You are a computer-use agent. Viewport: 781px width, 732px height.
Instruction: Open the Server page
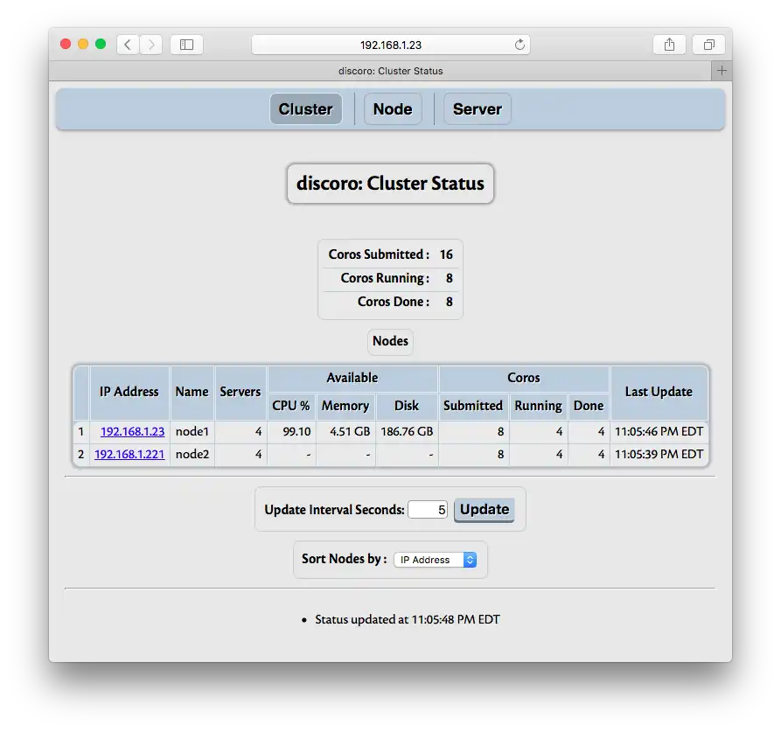tap(478, 109)
